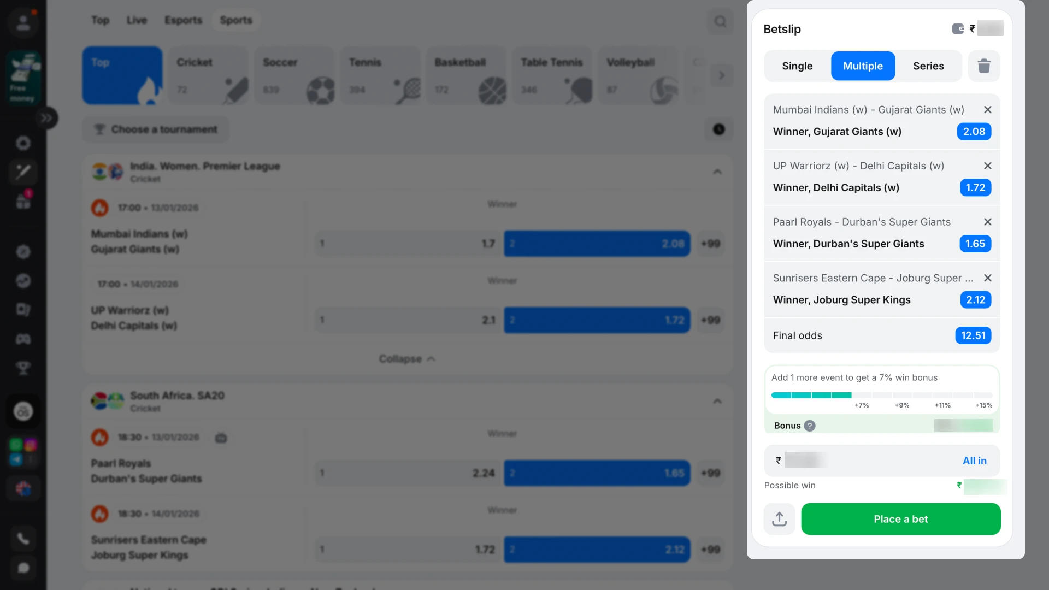Remove the UP Warriorz - Delhi Capitals selection
The height and width of the screenshot is (590, 1049).
[987, 166]
